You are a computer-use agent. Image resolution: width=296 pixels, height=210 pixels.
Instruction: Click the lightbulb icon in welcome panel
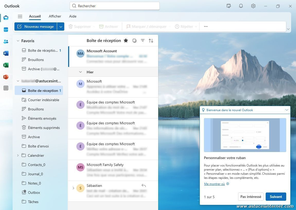[x=203, y=110]
